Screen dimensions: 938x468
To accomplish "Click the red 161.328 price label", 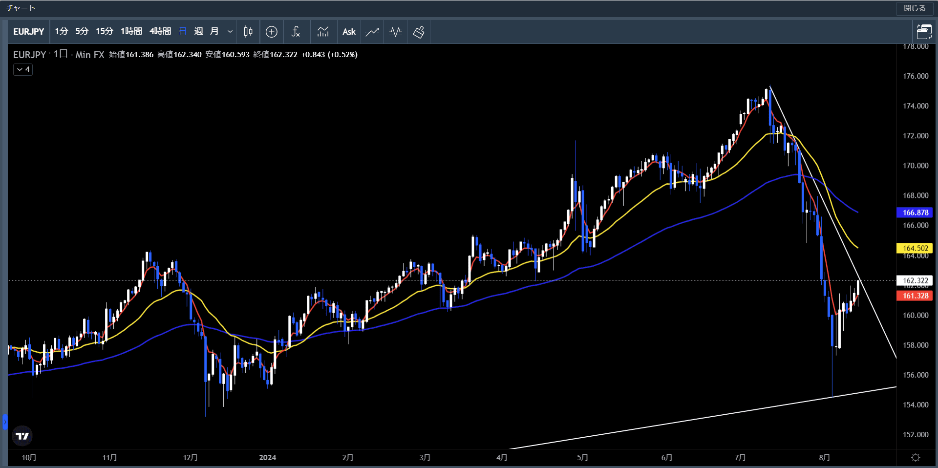I will pos(915,296).
